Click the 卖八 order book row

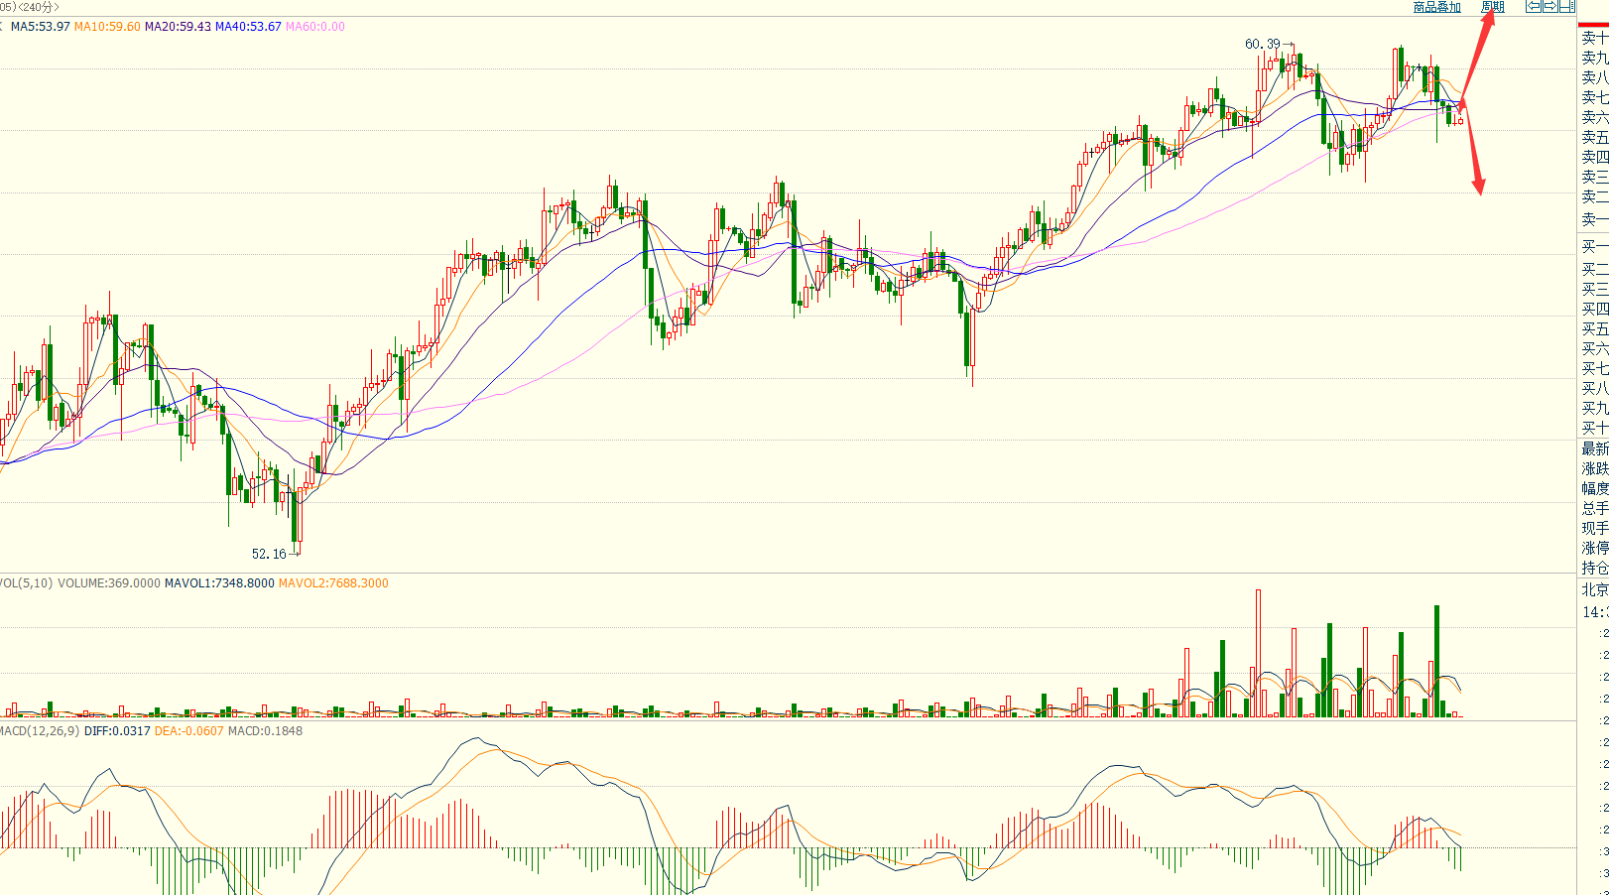coord(1594,77)
